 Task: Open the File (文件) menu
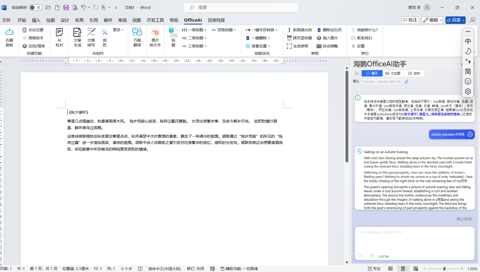point(6,20)
